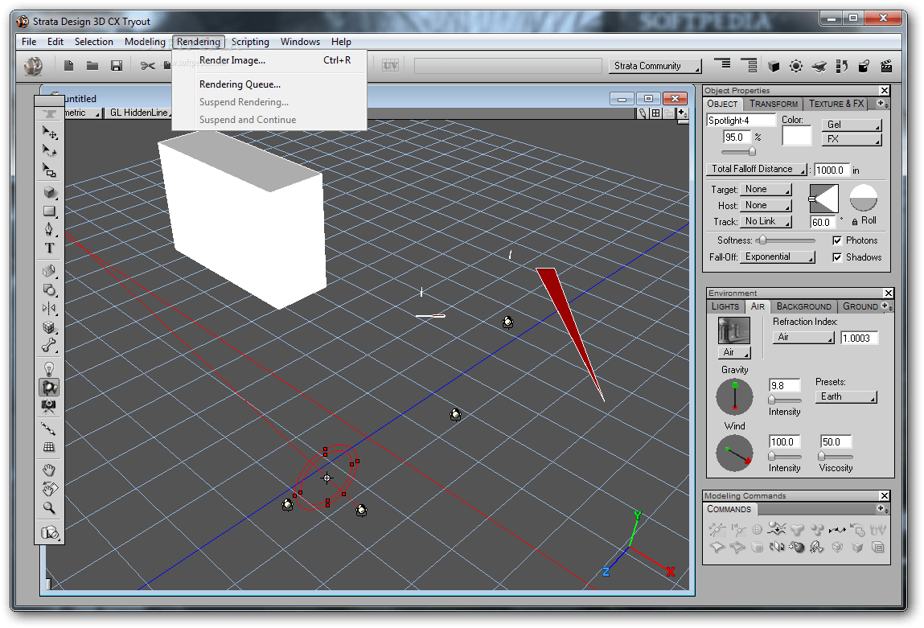
Task: Click the Air thumbnail preview
Action: [x=733, y=330]
